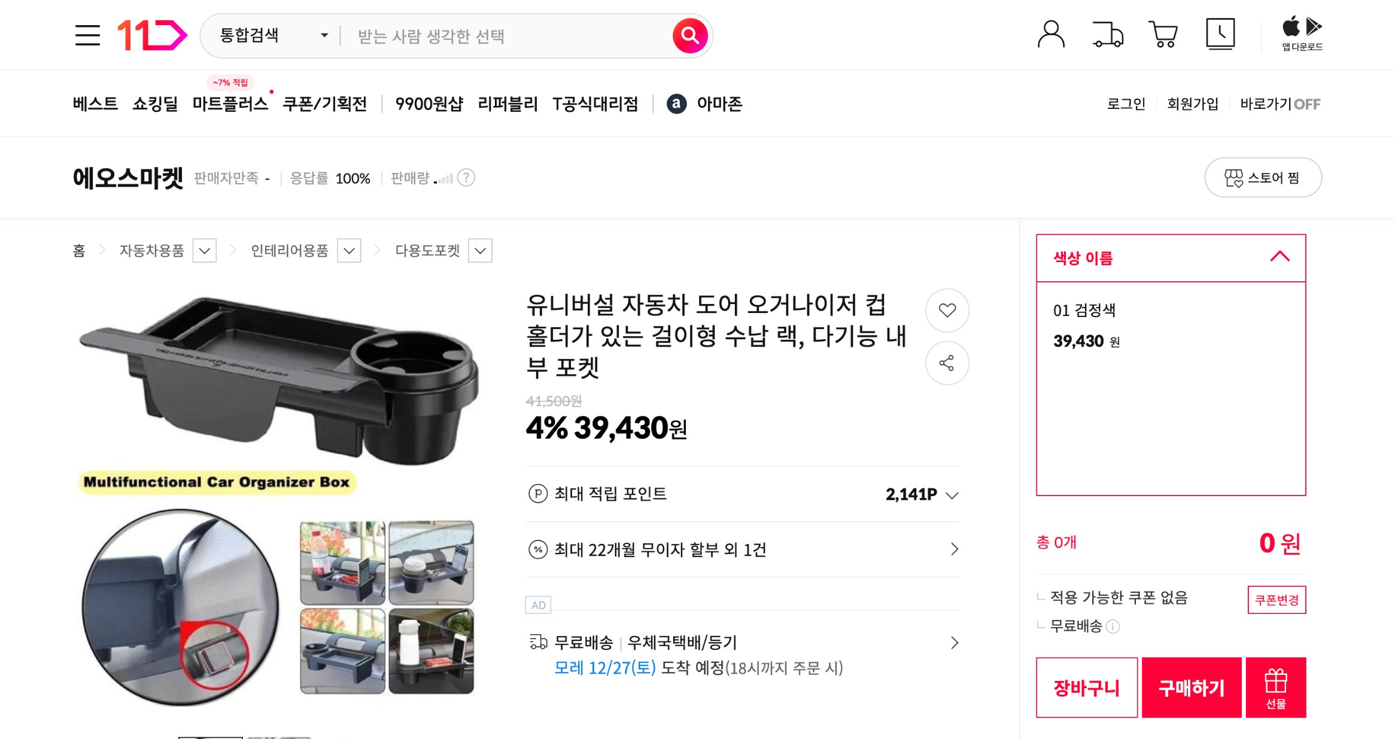
Task: Check delivery tracking via truck icon
Action: click(x=1107, y=35)
